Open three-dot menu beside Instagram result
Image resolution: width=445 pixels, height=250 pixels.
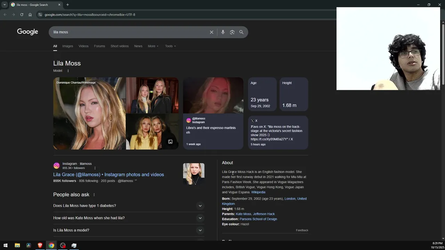tap(95, 168)
